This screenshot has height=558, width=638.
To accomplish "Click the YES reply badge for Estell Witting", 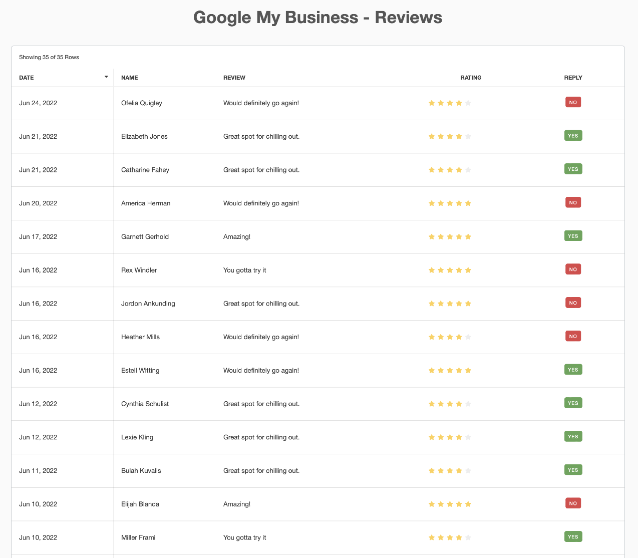I will [573, 370].
